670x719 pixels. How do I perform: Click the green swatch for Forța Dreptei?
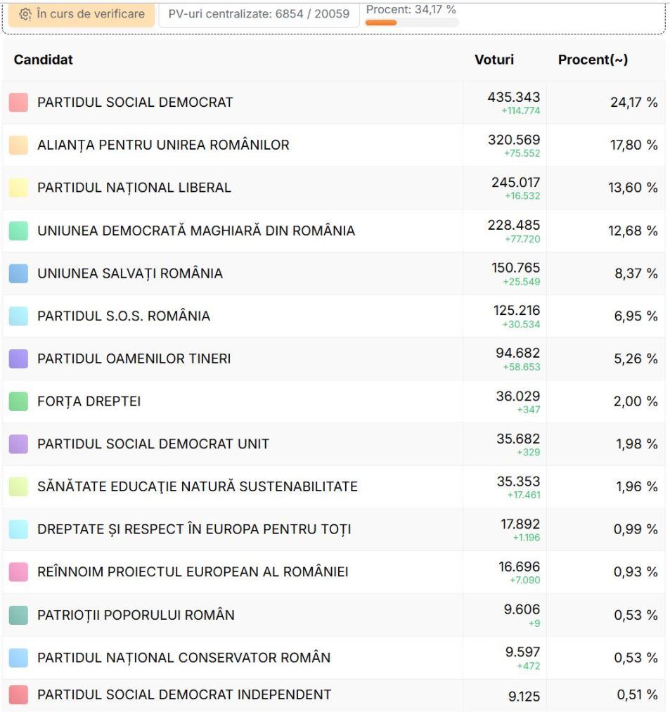coord(18,401)
